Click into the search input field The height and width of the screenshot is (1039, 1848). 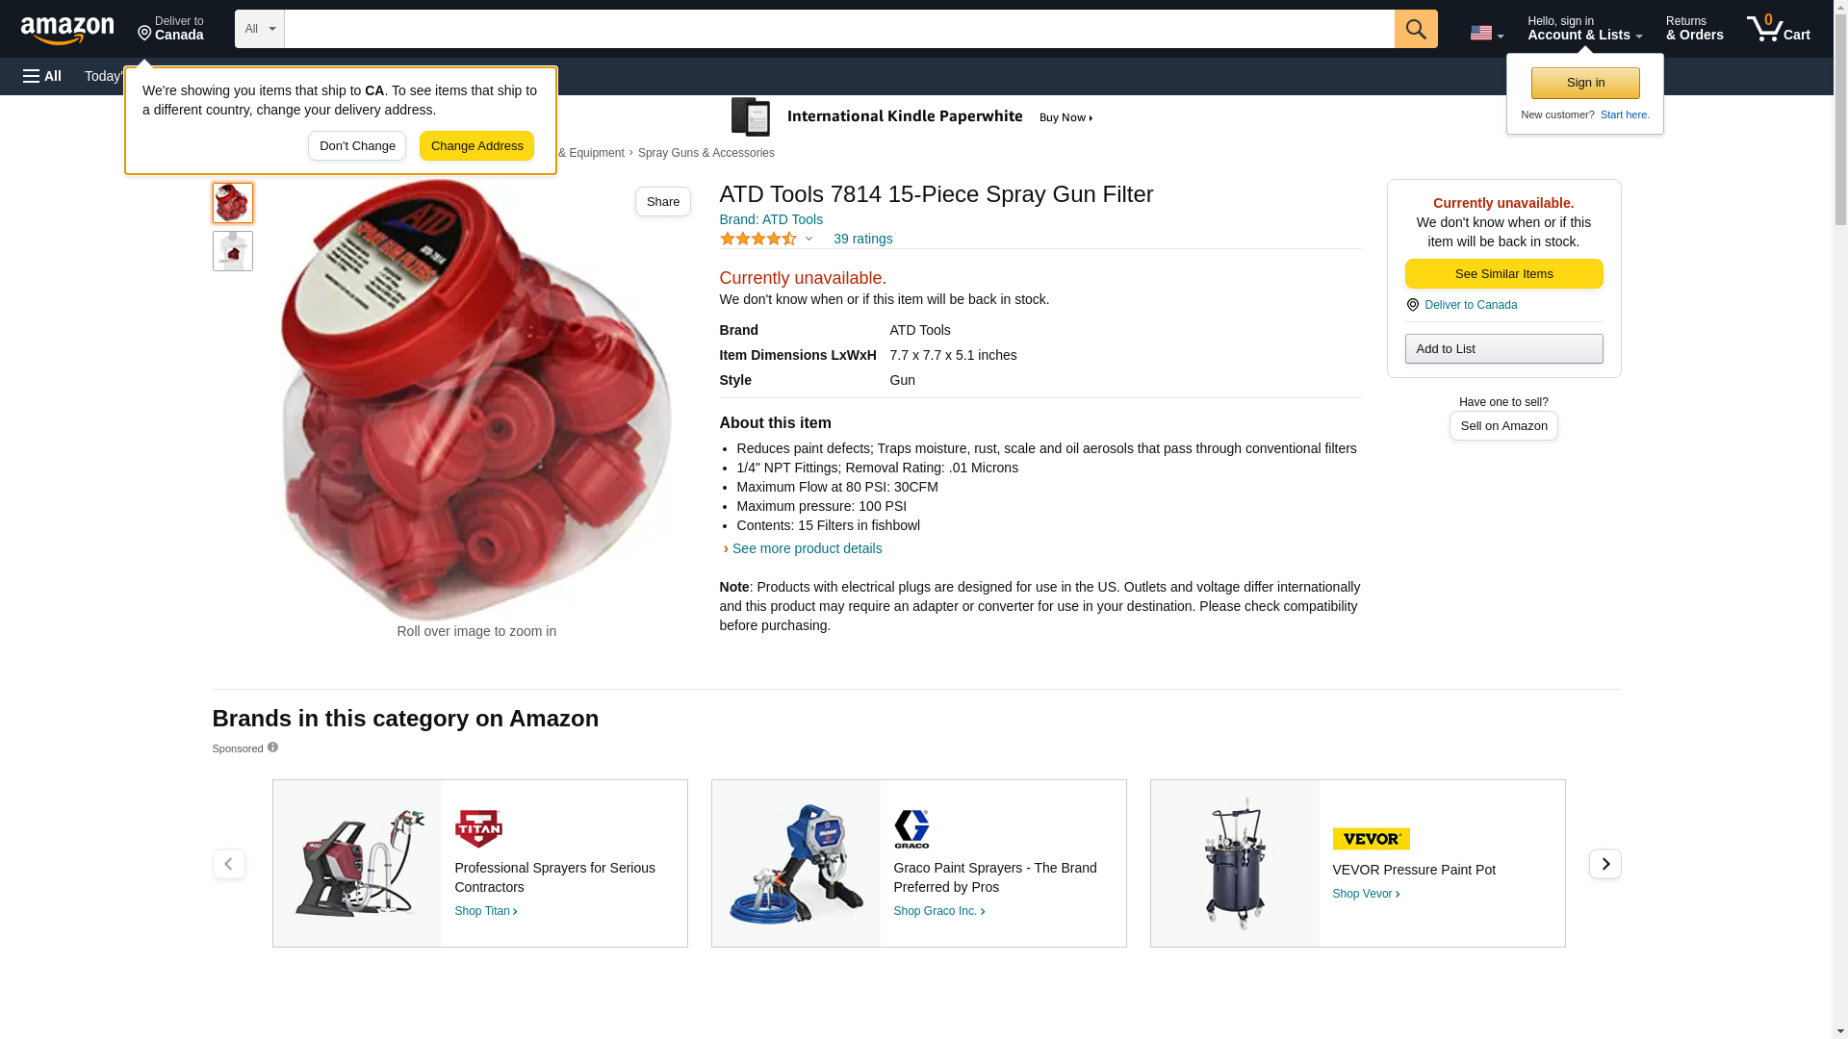838,29
